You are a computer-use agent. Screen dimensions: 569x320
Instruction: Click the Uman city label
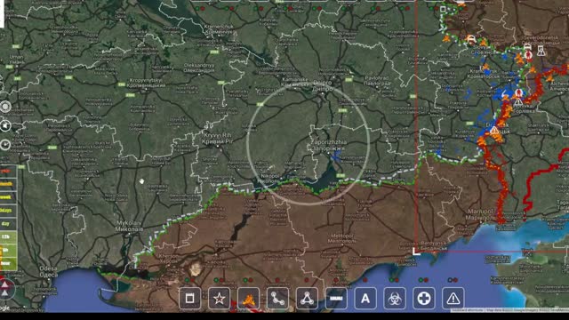pos(16,60)
